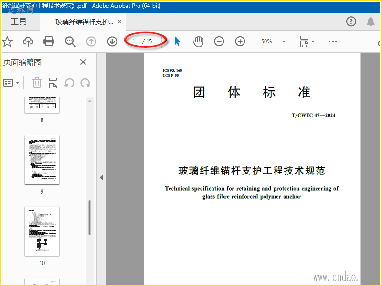382x286 pixels.
Task: Click the text CCS P 55
Action: coord(170,76)
